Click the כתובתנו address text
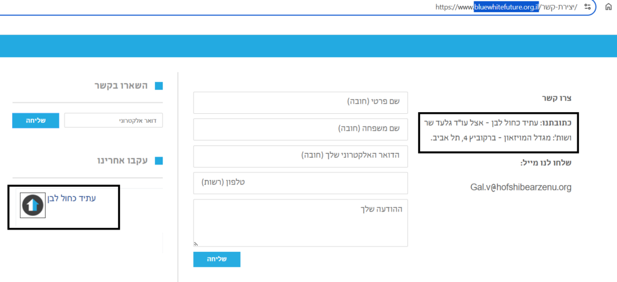 [498, 131]
